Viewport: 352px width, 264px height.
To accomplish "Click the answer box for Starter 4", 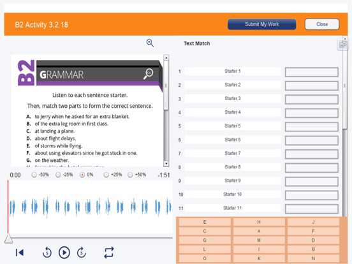I will (312, 113).
